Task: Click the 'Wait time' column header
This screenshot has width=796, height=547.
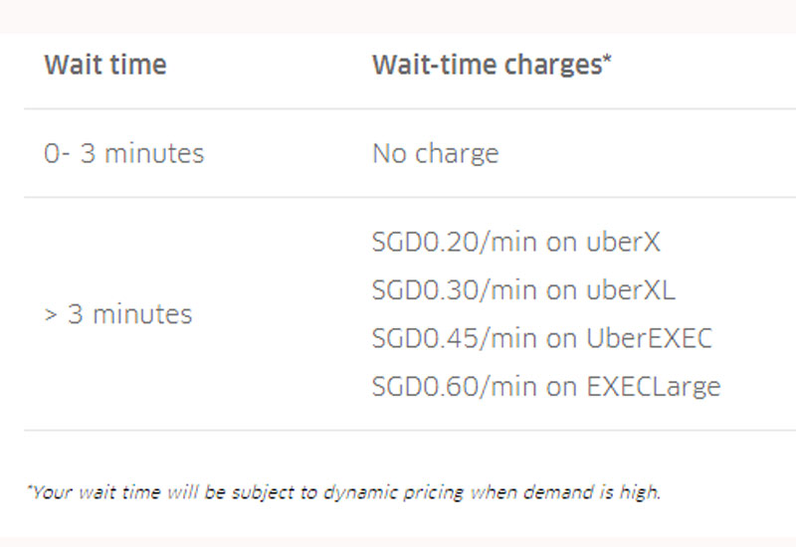Action: coord(105,67)
